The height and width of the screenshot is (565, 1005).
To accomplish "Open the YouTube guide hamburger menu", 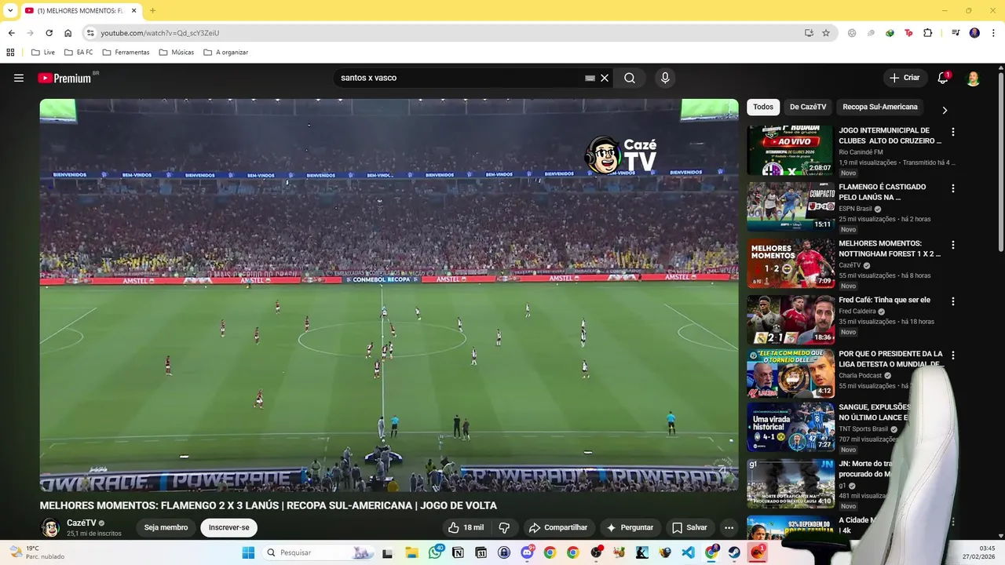I will click(x=19, y=78).
